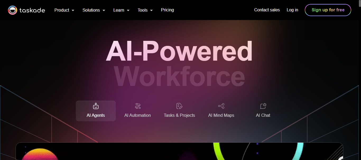Screen dimensions: 361x160
Task: Open the Contact sales link
Action: [x=267, y=10]
